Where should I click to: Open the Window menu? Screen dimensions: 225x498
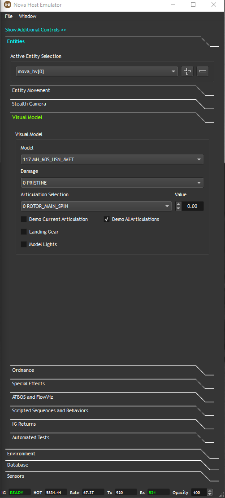pos(28,16)
